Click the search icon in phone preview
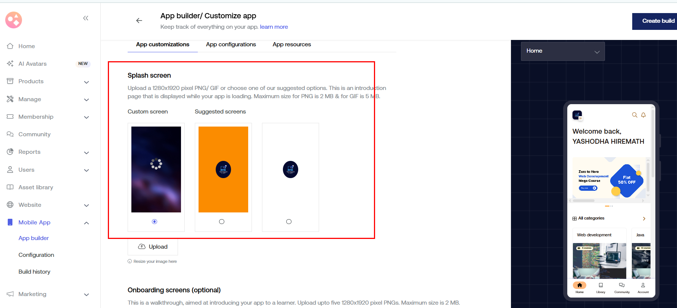 (634, 115)
